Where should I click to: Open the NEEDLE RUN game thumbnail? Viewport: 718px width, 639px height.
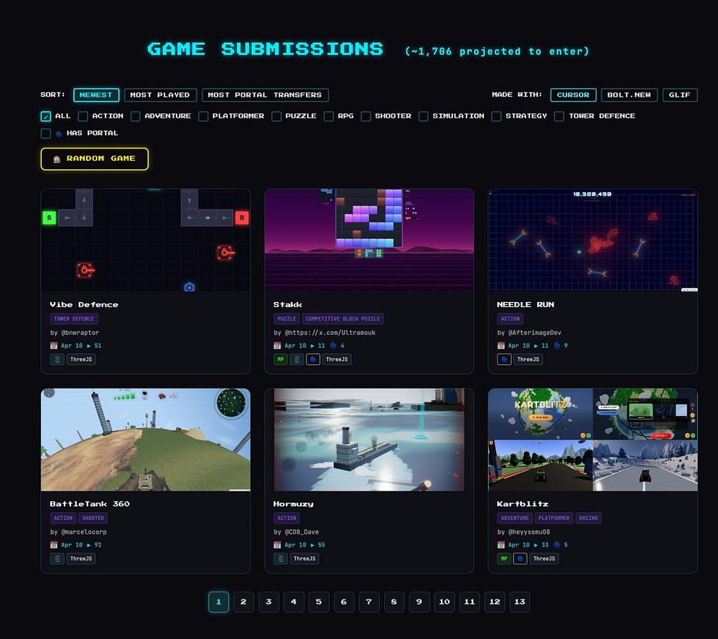click(593, 240)
